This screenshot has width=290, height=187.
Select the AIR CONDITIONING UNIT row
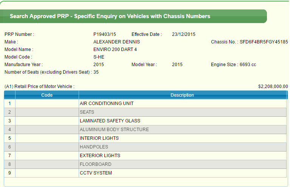[x=107, y=104]
